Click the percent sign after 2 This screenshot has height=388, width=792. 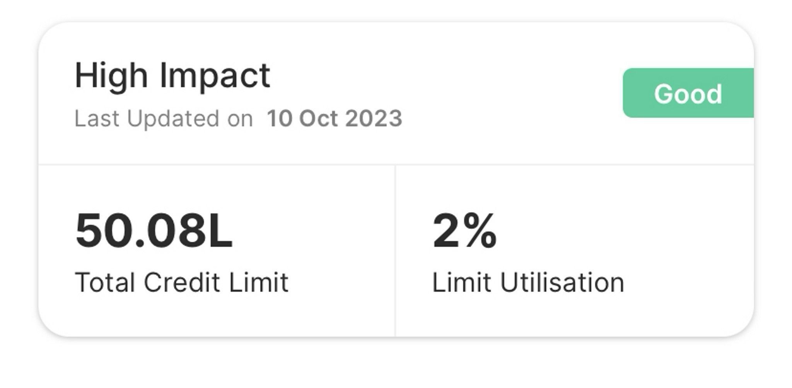[481, 231]
